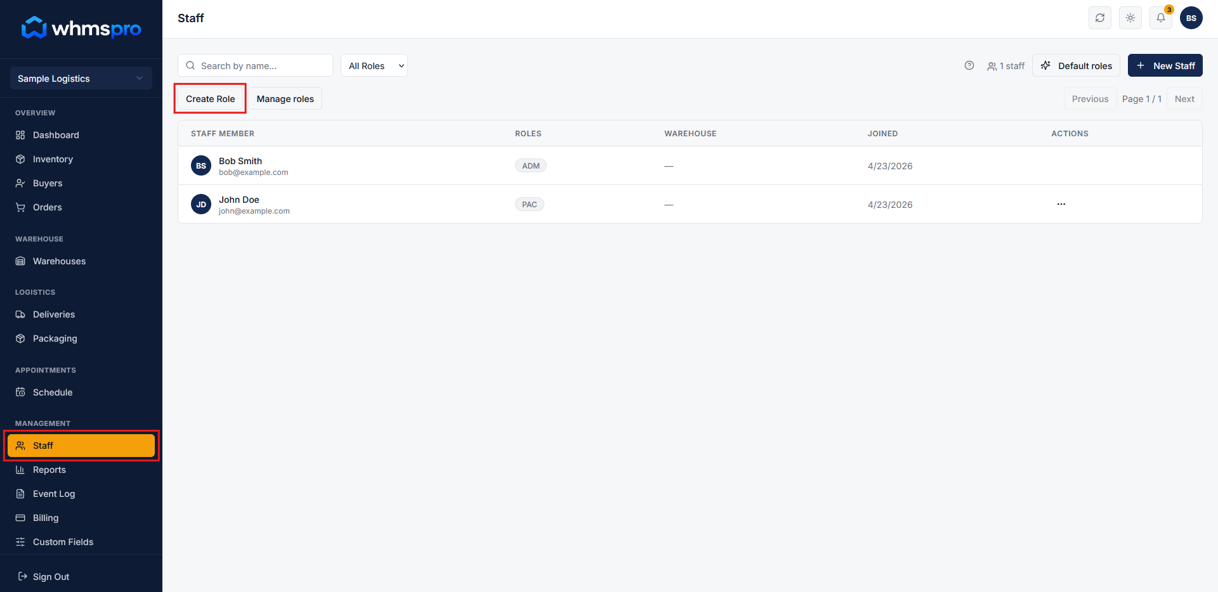Go to Dashboard in sidebar
The image size is (1218, 592).
81,135
